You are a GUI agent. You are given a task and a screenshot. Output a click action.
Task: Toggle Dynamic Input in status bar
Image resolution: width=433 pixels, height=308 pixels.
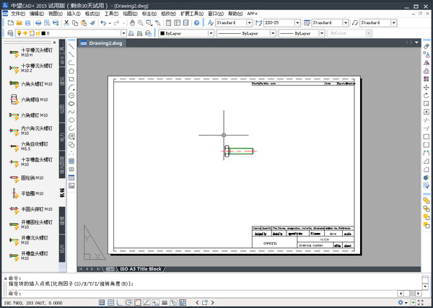(x=155, y=302)
